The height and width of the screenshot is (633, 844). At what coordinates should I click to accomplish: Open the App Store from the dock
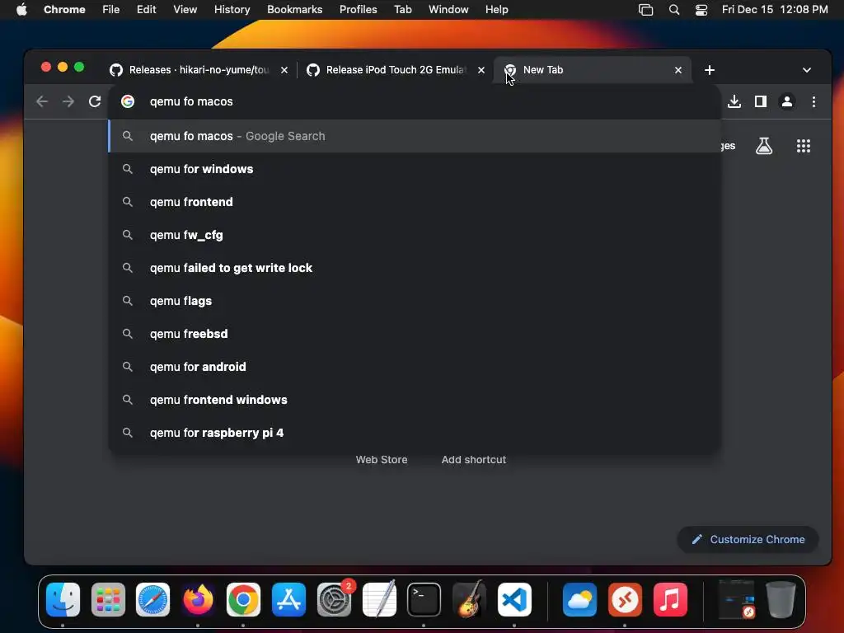tap(288, 600)
